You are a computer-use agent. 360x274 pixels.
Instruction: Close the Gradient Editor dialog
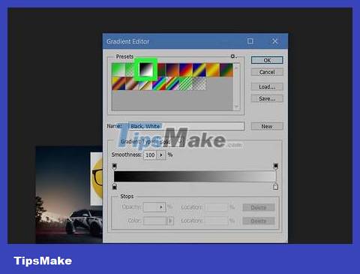pos(274,41)
